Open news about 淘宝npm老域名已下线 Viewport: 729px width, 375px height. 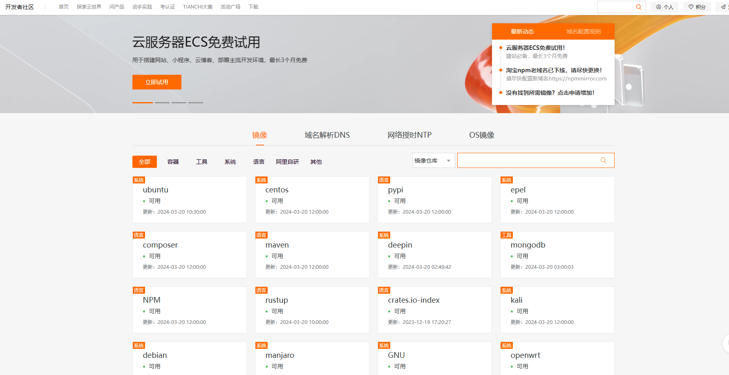[554, 70]
